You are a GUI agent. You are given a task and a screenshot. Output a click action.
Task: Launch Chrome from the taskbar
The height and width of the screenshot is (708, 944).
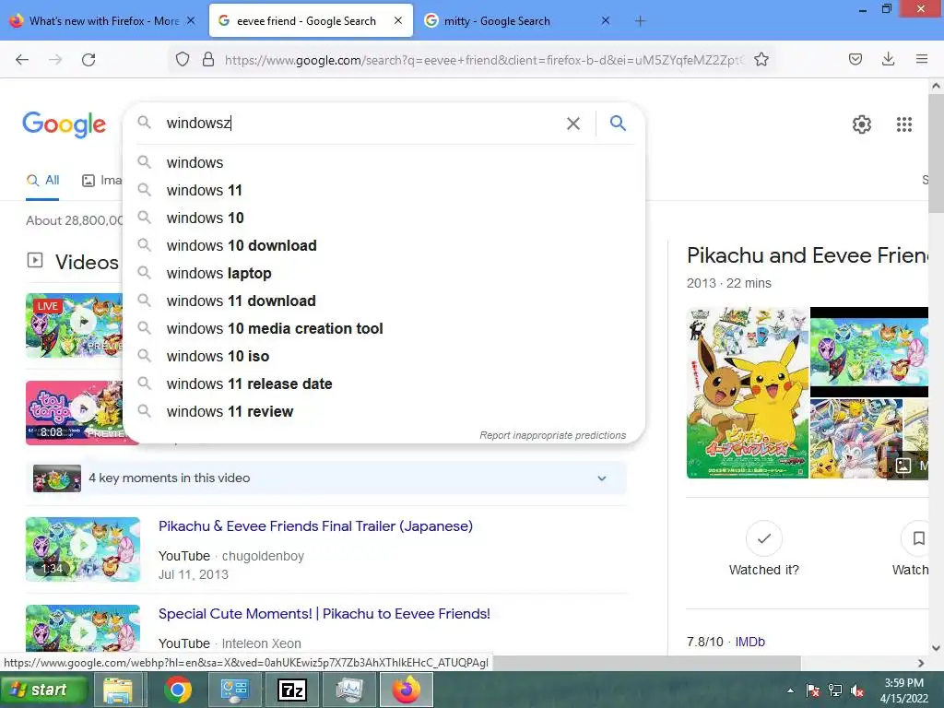pos(178,690)
